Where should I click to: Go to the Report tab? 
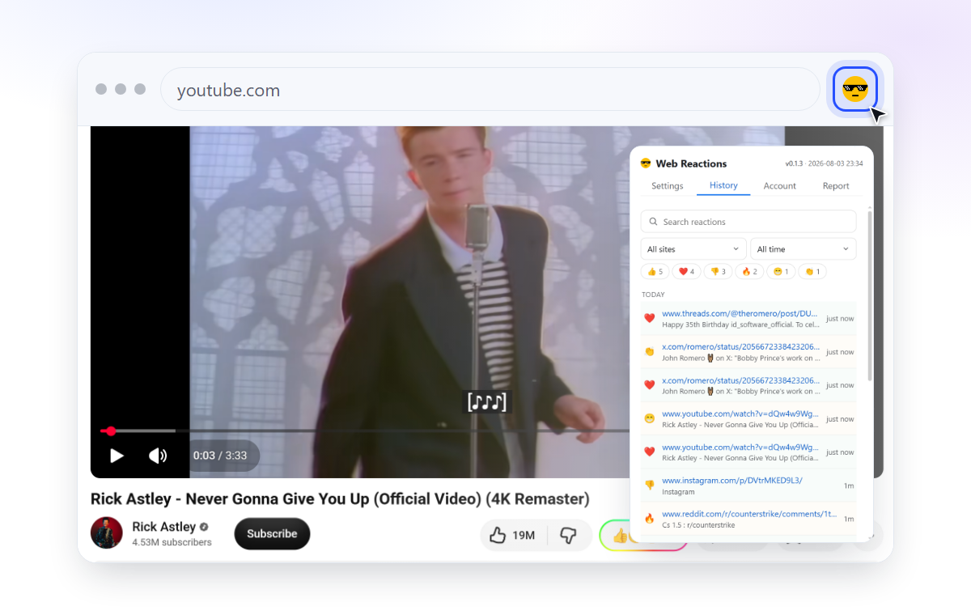(x=836, y=186)
